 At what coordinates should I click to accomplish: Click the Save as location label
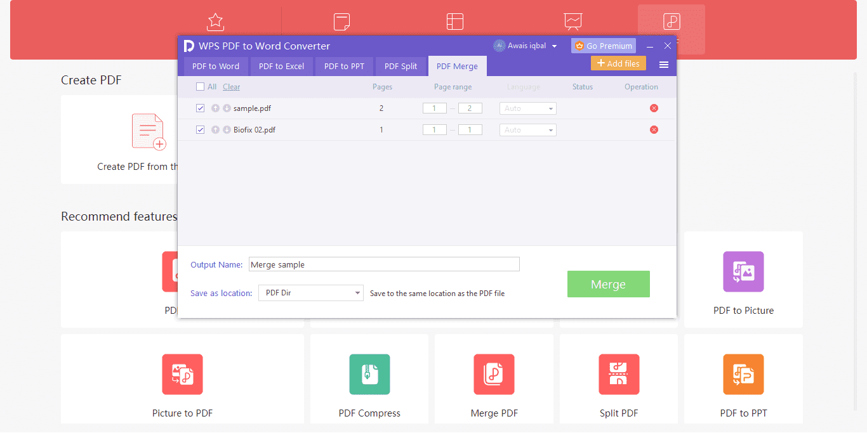222,293
